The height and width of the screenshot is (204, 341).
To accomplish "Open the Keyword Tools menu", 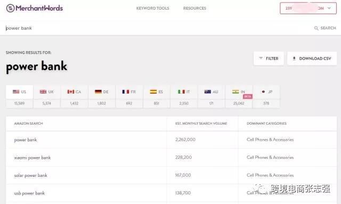I will pyautogui.click(x=153, y=9).
